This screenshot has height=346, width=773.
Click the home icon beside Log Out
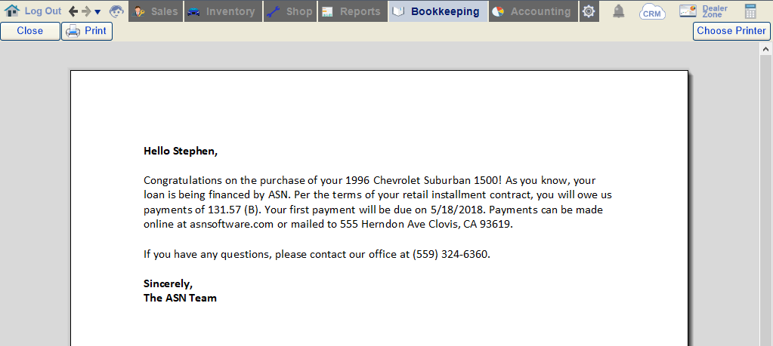coord(12,11)
